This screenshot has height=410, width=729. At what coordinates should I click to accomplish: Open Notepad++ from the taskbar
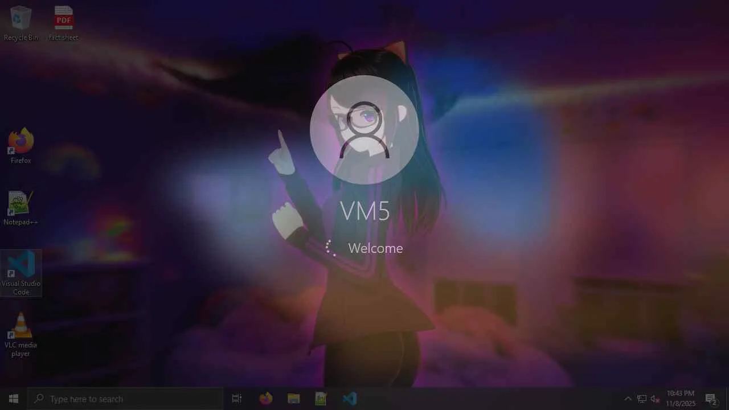(321, 399)
